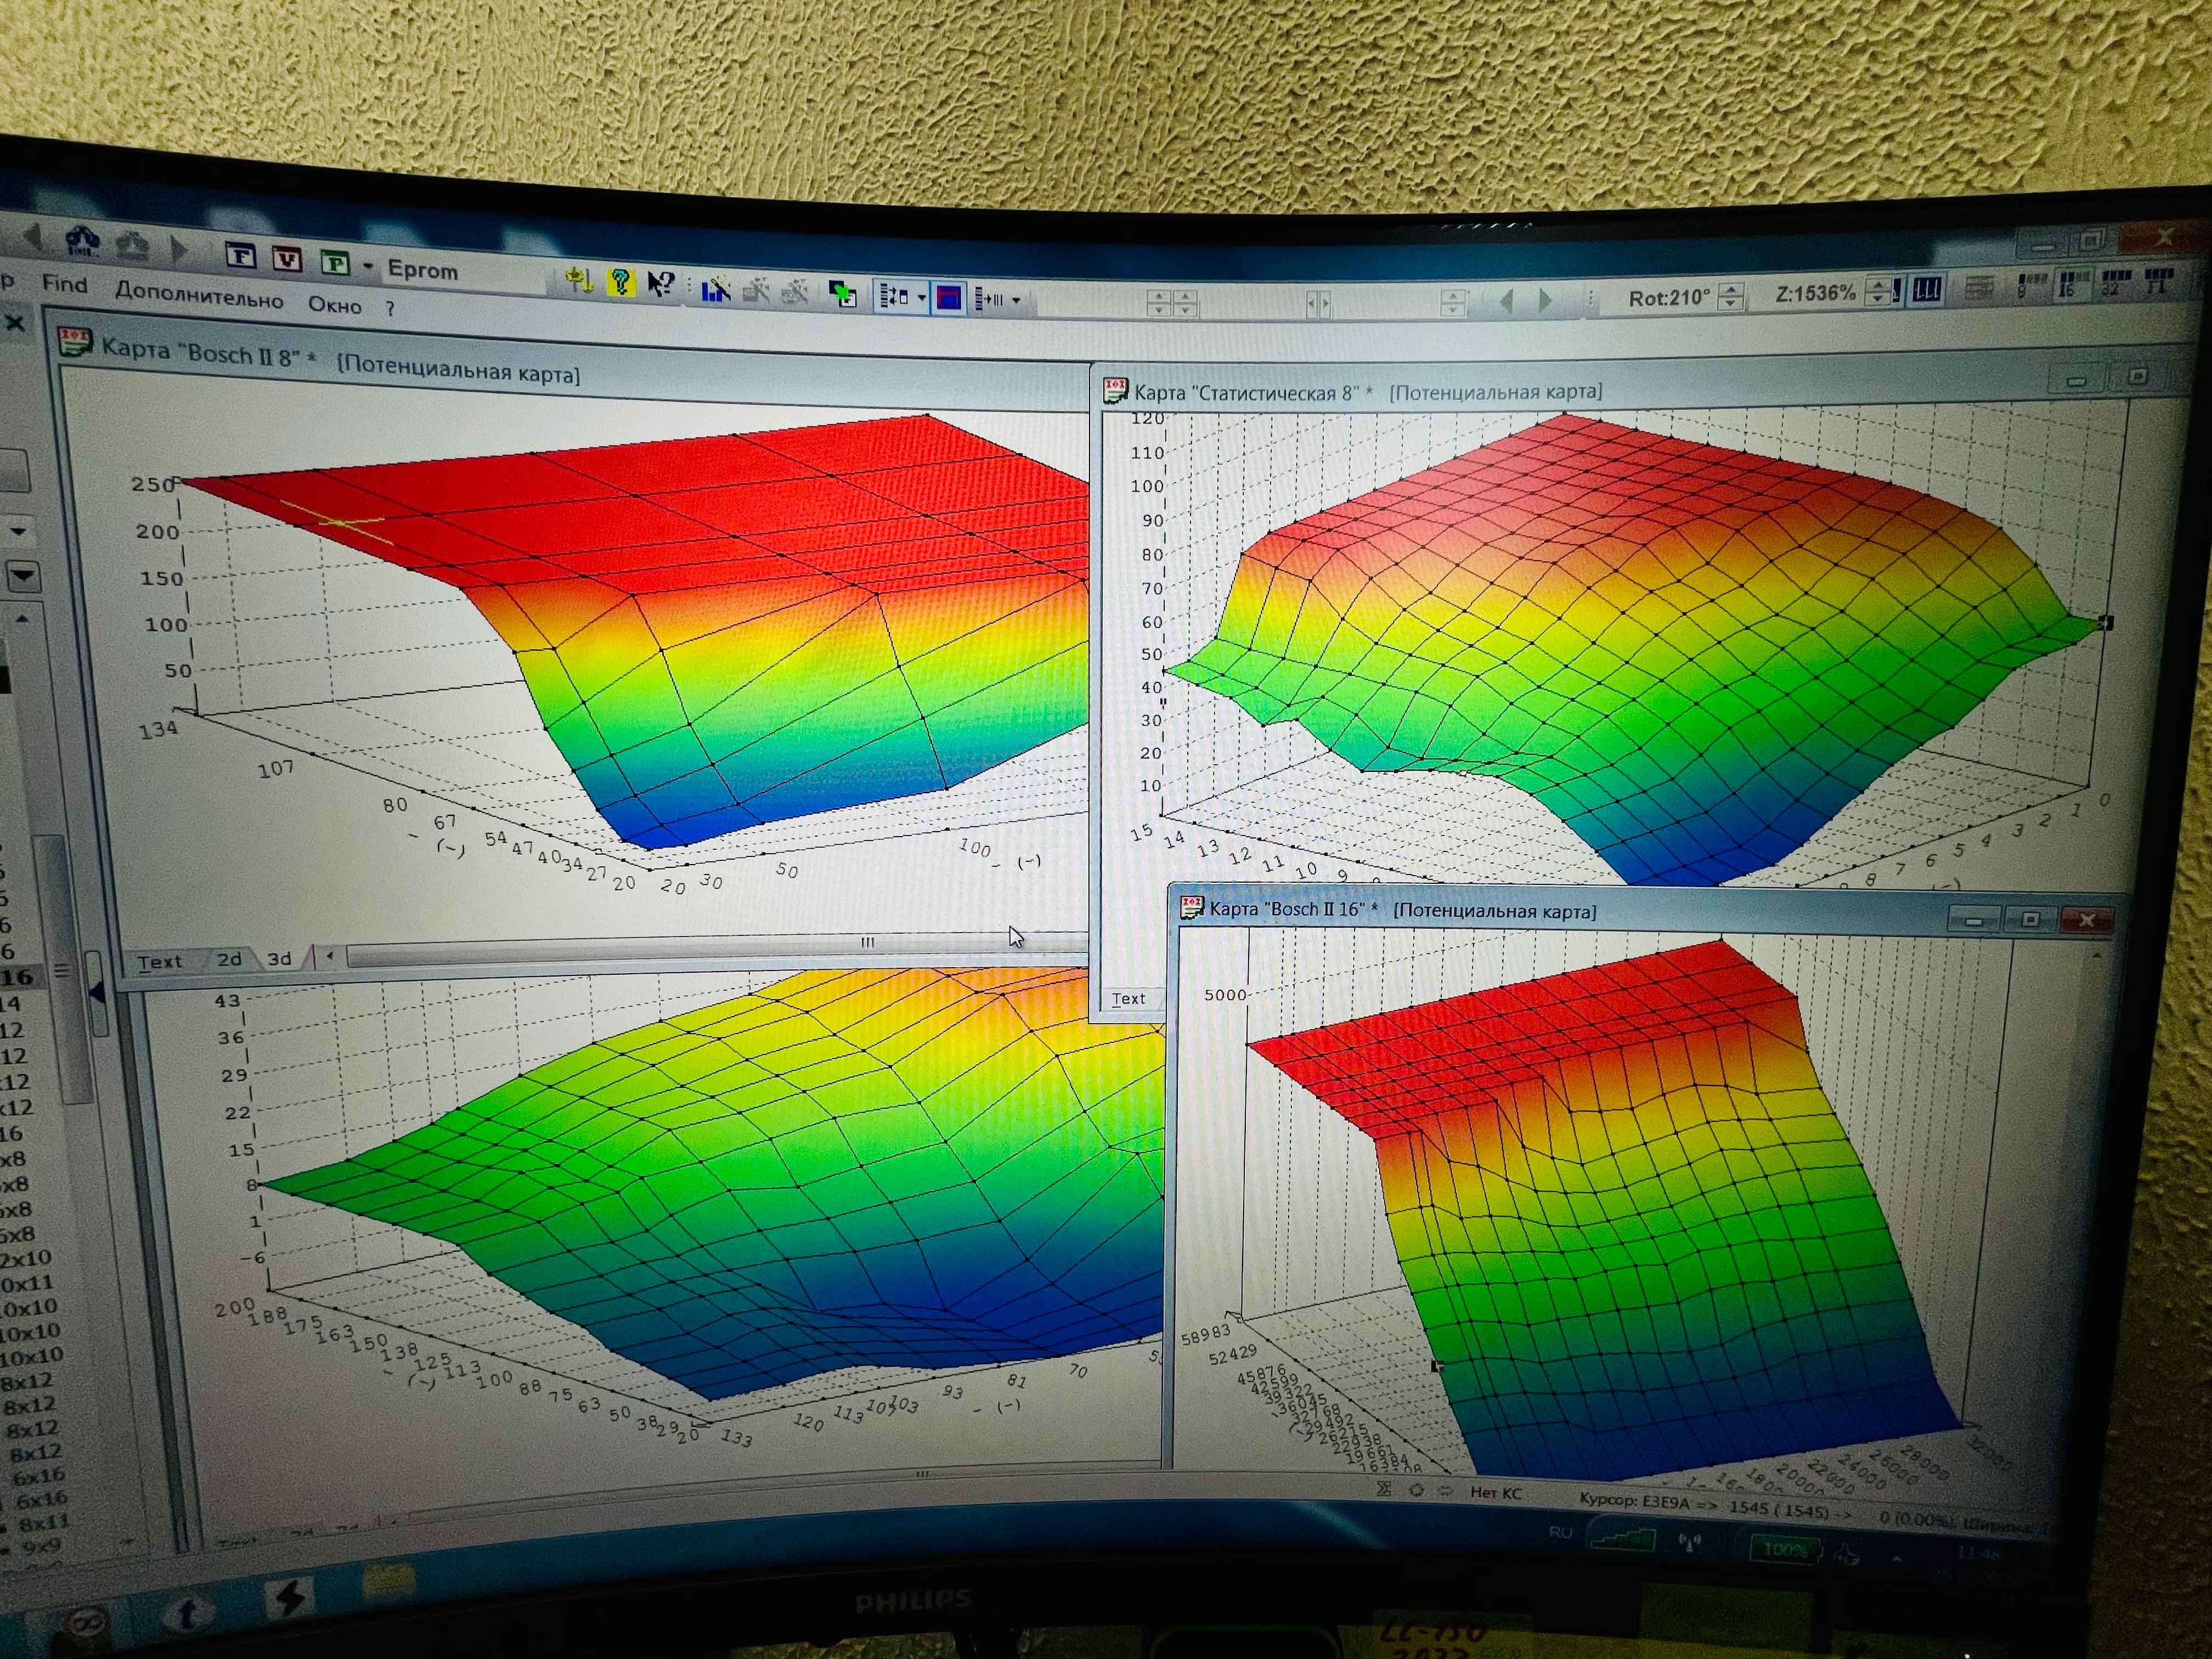Viewport: 2212px width, 1659px height.
Task: Click the green arrow window-transfer icon
Action: [x=843, y=294]
